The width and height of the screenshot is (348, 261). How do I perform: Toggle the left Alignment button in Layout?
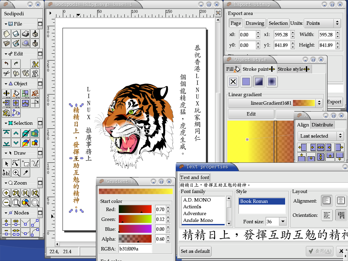point(327,201)
